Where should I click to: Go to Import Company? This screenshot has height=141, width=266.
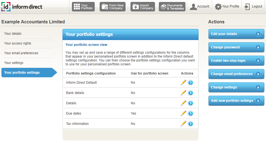click(x=143, y=7)
